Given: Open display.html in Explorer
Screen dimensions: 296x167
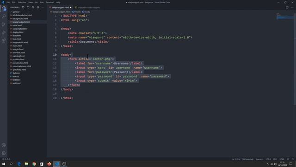Looking at the screenshot, I should tap(18, 32).
